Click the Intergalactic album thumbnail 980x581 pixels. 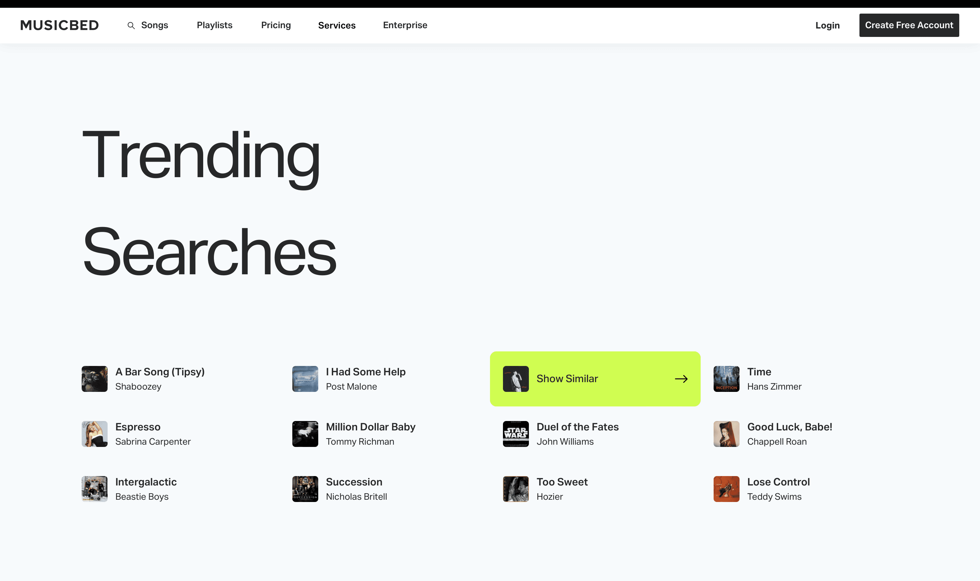click(94, 489)
